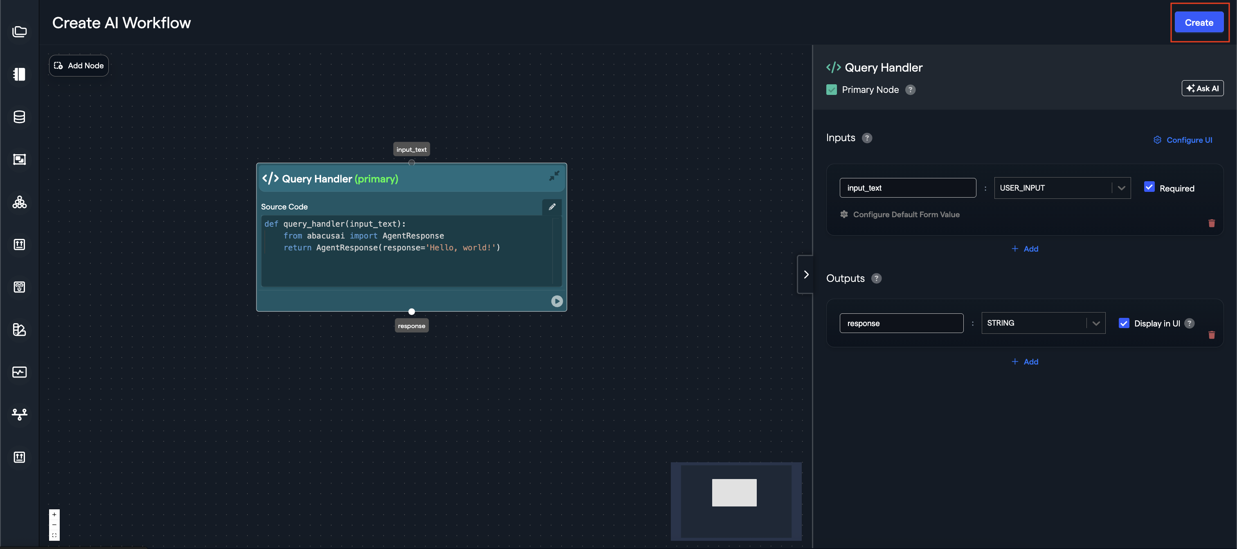Open the STRING output type dropdown
Image resolution: width=1237 pixels, height=549 pixels.
1043,323
